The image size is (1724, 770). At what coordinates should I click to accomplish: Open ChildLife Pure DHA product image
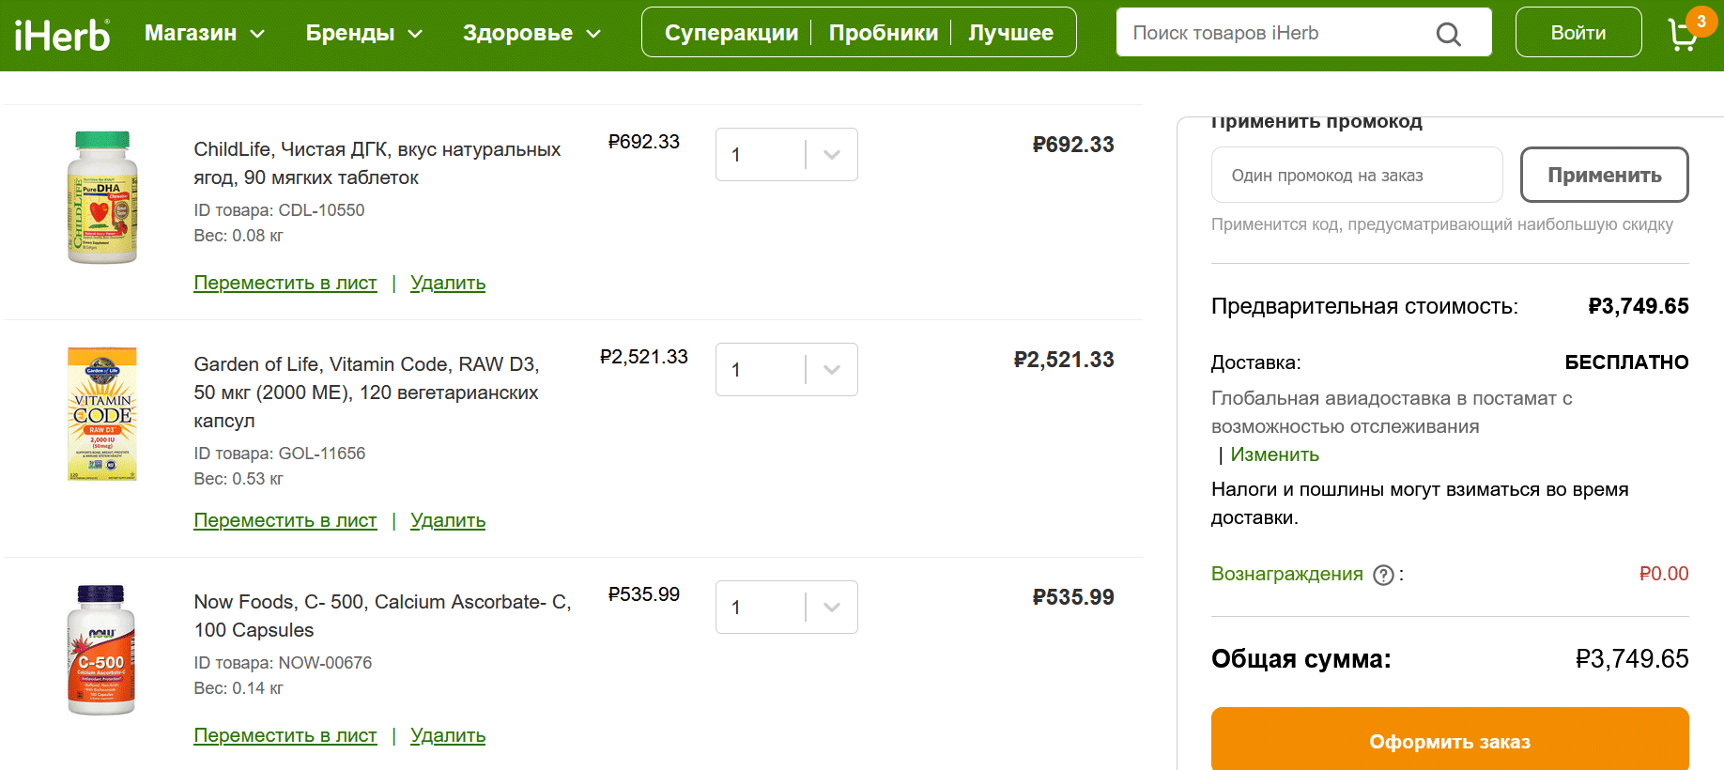coord(102,197)
